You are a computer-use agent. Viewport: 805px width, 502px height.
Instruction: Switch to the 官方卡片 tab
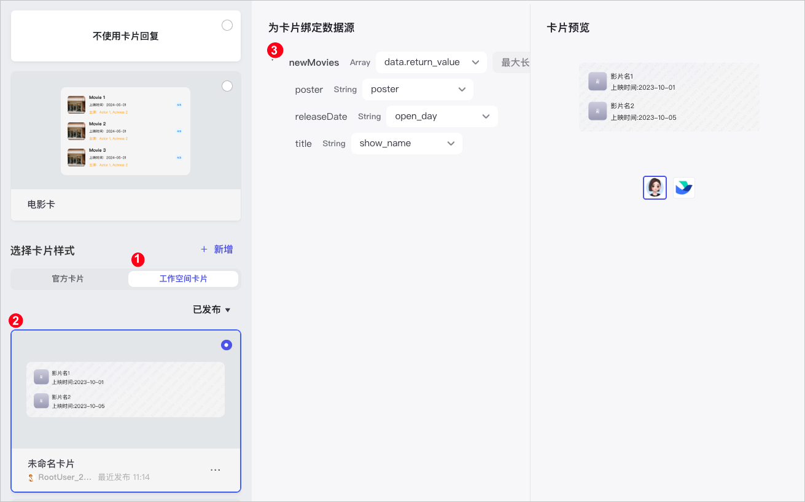tap(68, 279)
